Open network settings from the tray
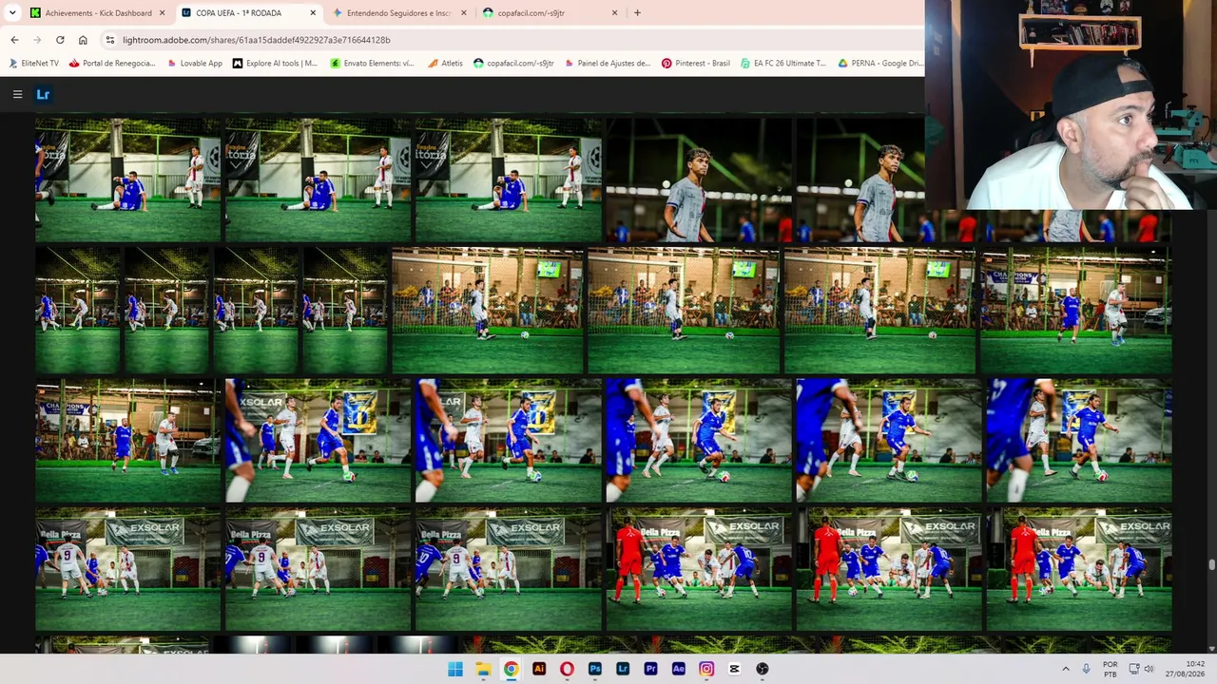 [1132, 669]
